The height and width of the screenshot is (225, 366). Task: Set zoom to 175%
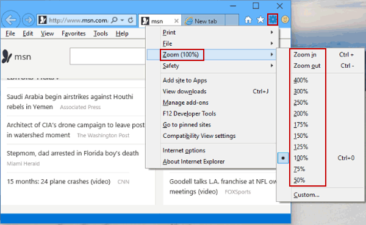(320, 124)
